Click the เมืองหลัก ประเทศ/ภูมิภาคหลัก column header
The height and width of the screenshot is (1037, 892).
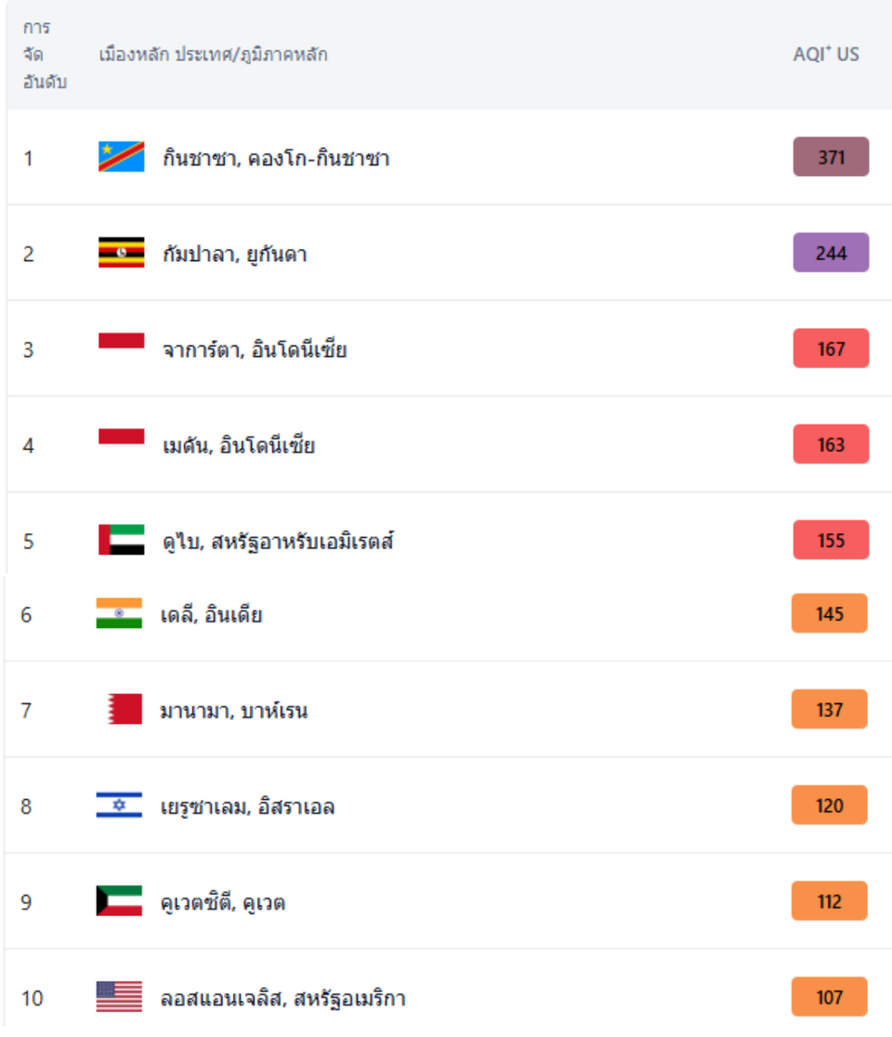[213, 54]
